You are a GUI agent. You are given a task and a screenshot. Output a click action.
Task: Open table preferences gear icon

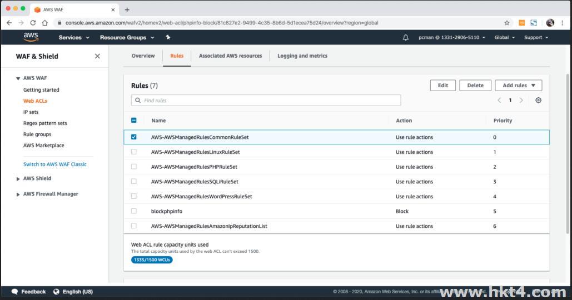[539, 100]
